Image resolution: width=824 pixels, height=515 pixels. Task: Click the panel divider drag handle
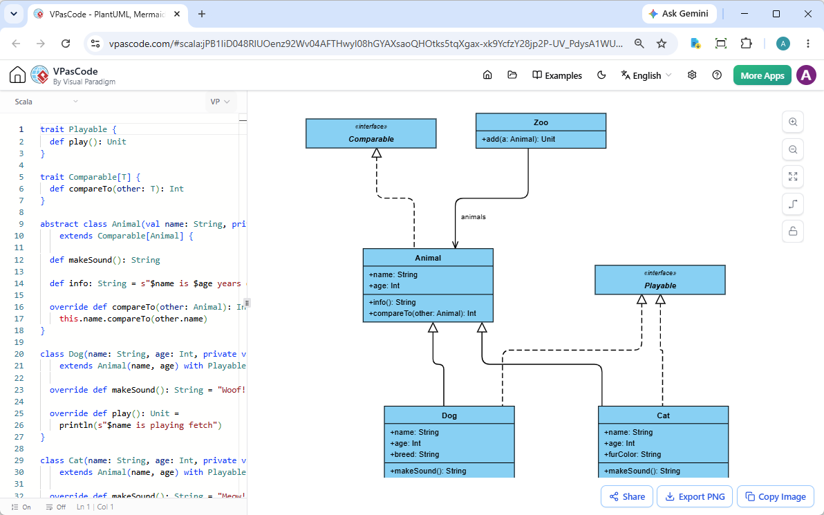247,303
